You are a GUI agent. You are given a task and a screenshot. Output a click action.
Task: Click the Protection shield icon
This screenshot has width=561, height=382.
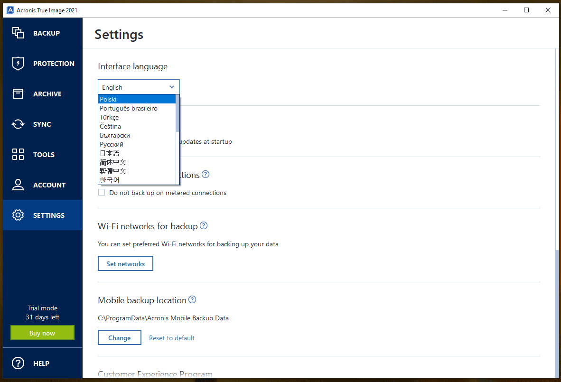click(18, 63)
